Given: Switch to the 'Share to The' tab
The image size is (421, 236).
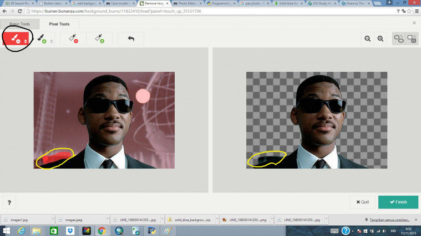Looking at the screenshot, I should [x=355, y=3].
